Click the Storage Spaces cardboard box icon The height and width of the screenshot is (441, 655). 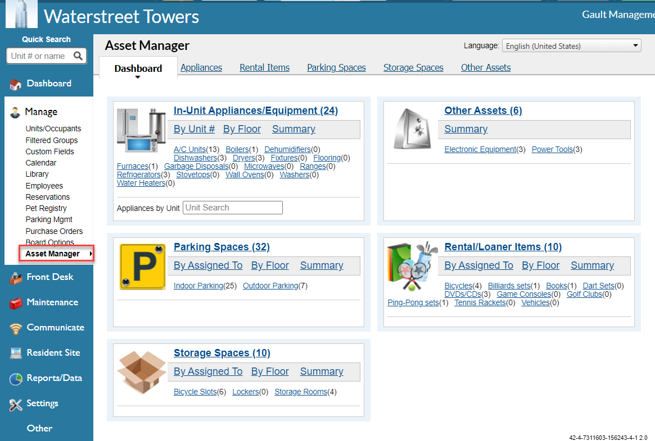pos(142,372)
